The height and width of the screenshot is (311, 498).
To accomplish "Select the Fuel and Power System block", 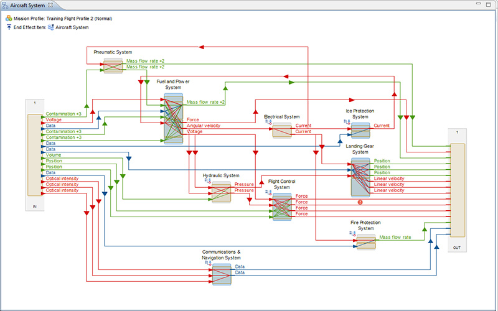I will coord(174,119).
